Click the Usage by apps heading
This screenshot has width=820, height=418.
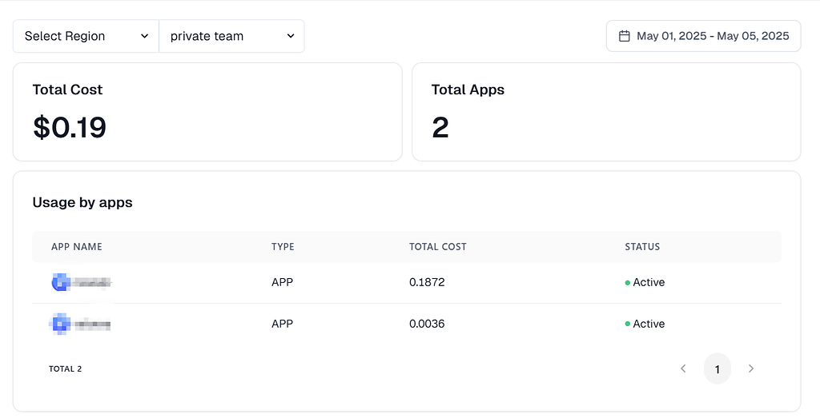pos(82,202)
